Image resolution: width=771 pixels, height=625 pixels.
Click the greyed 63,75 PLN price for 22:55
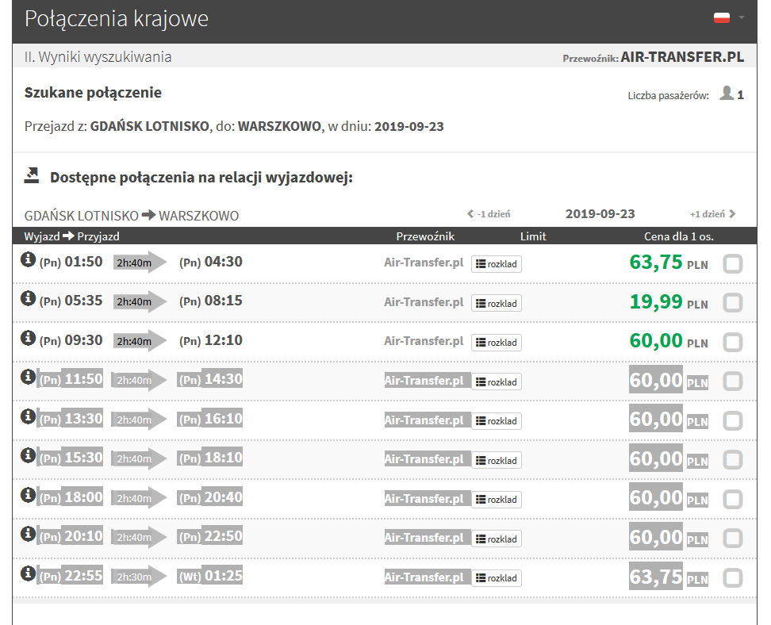point(669,577)
